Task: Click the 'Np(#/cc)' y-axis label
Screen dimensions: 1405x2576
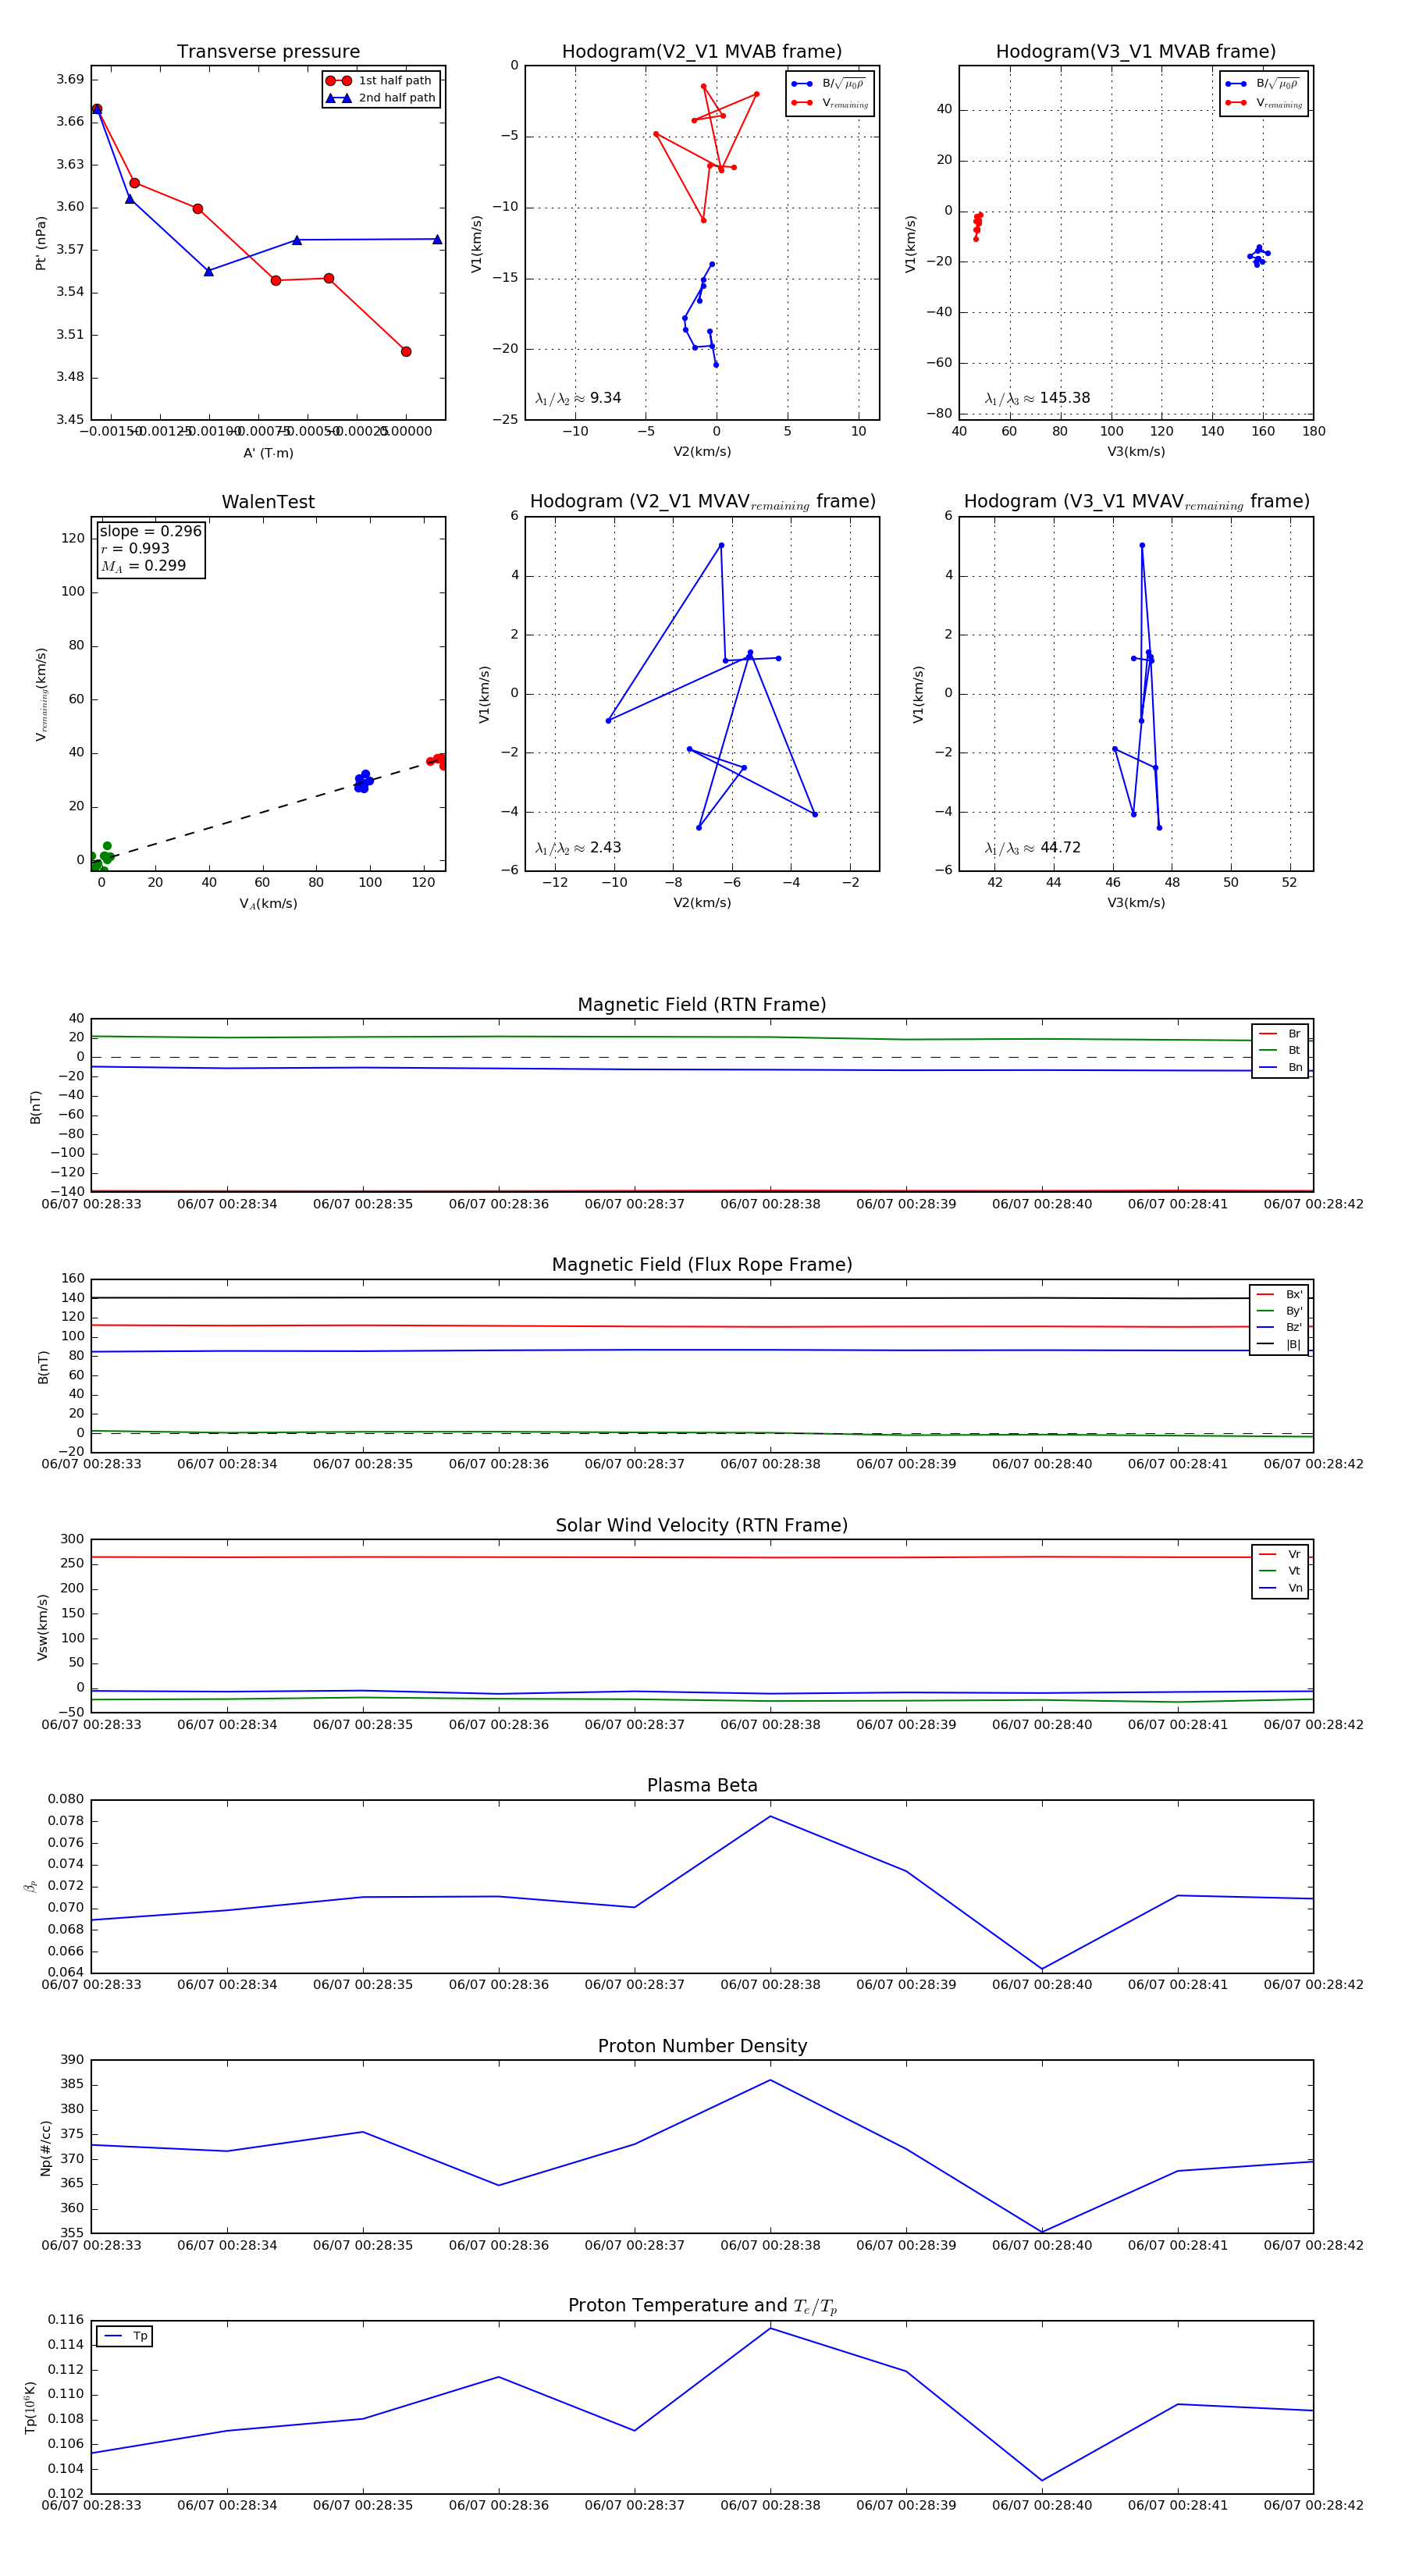Action: pyautogui.click(x=45, y=2148)
